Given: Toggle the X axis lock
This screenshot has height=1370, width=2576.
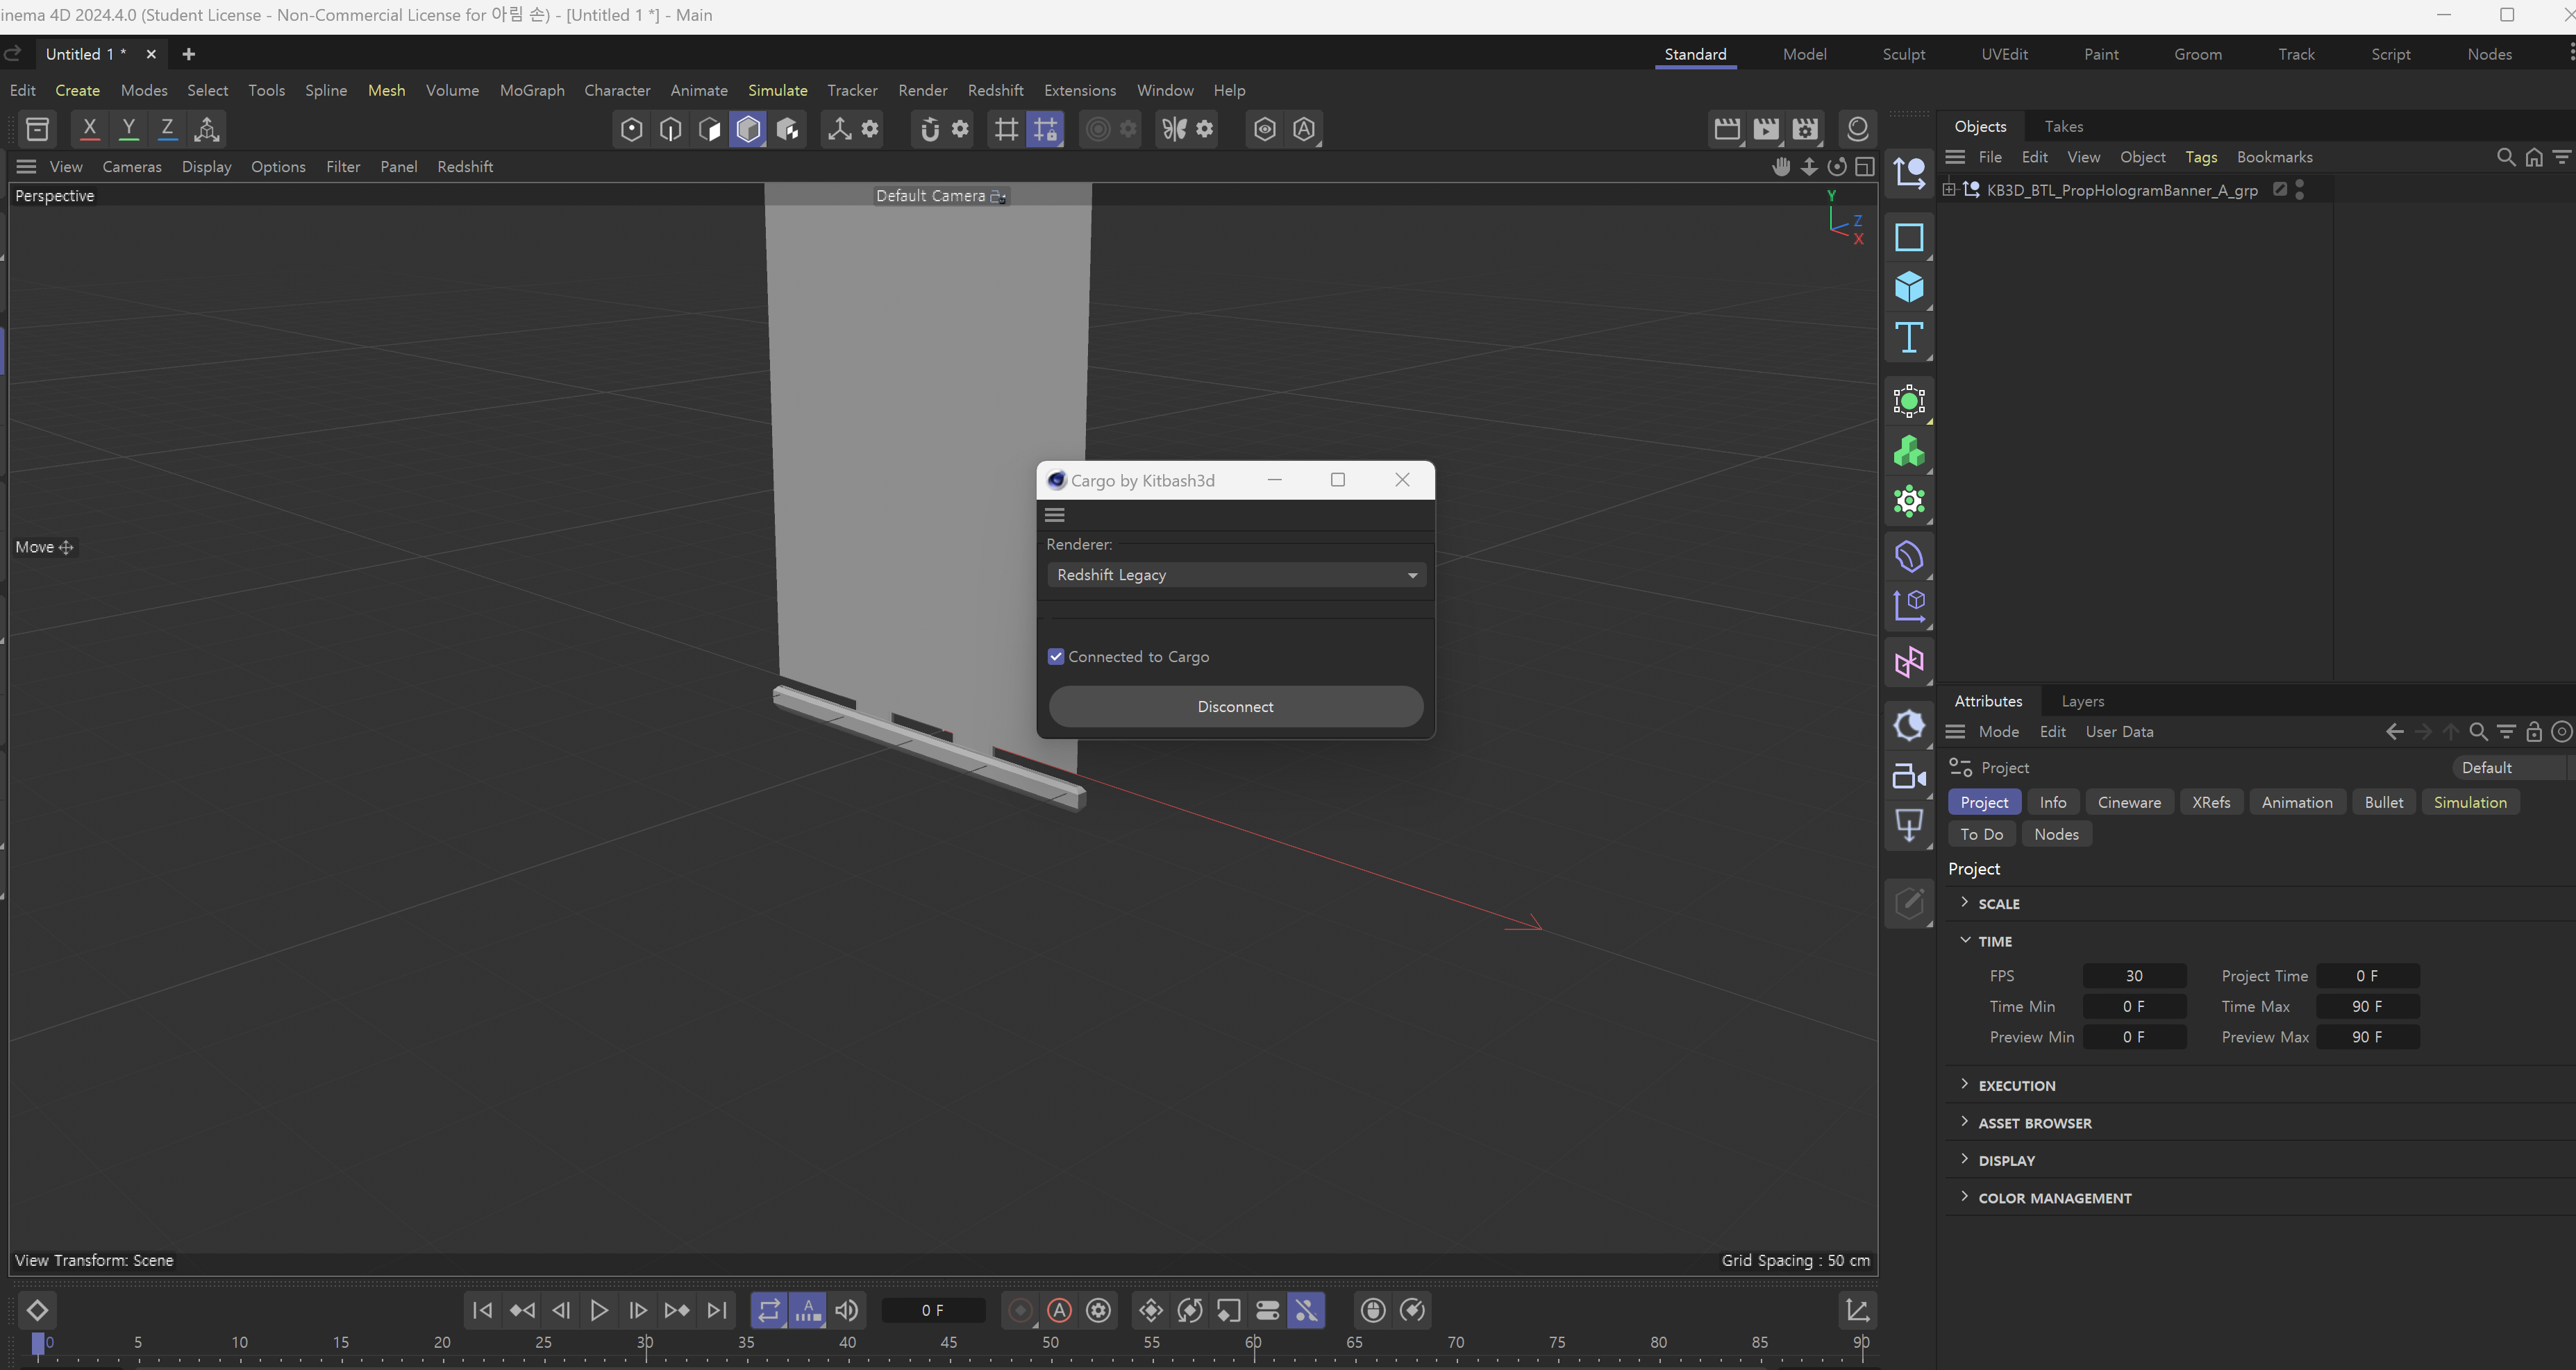Looking at the screenshot, I should [89, 129].
